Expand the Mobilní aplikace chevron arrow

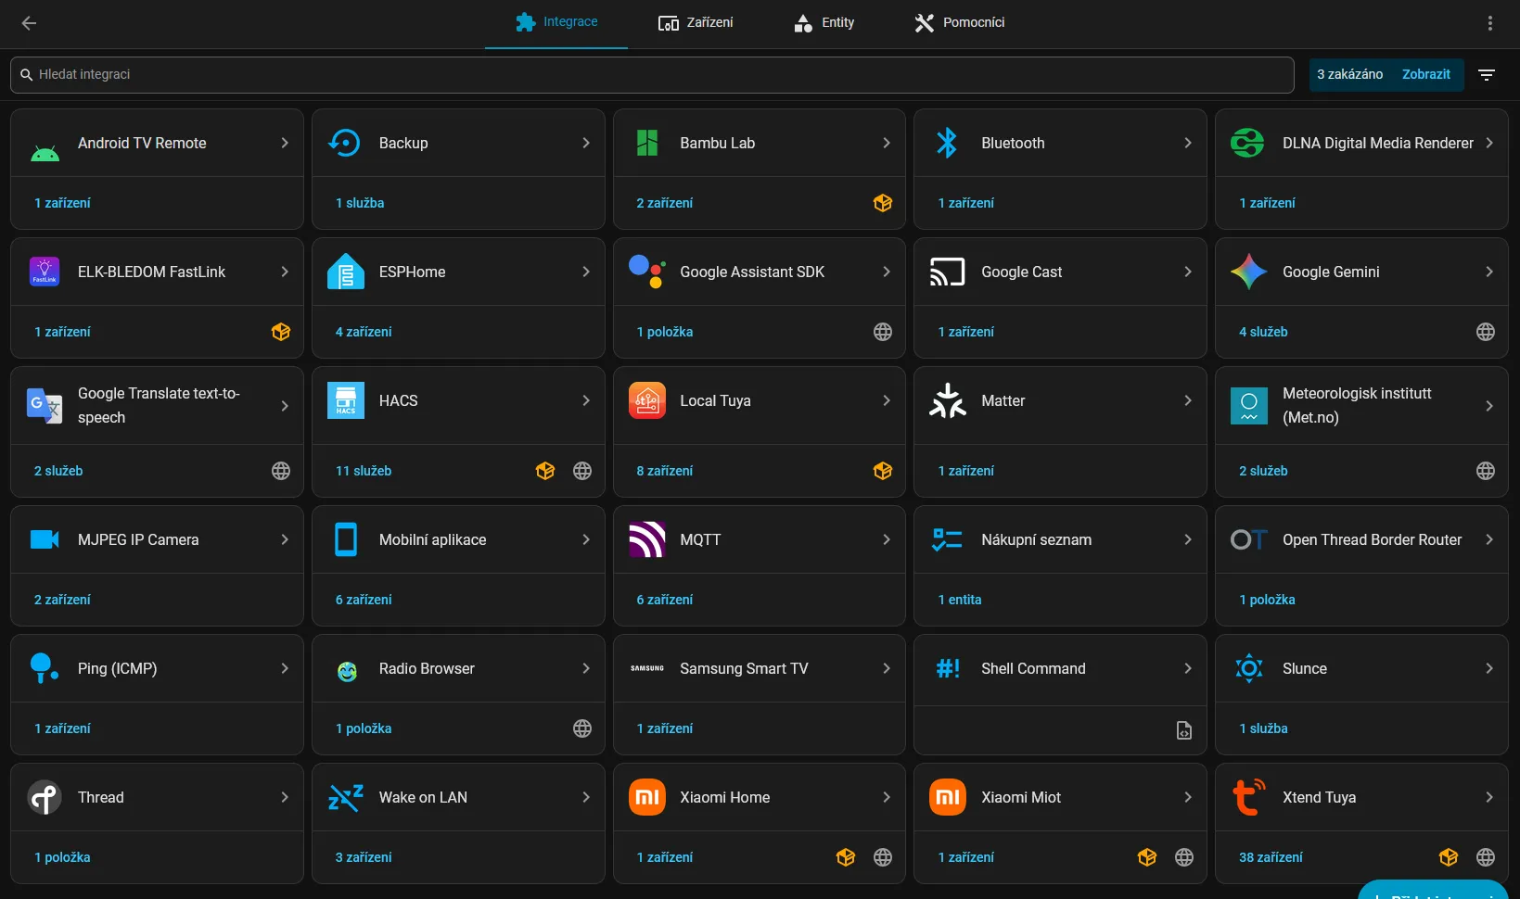pos(585,539)
